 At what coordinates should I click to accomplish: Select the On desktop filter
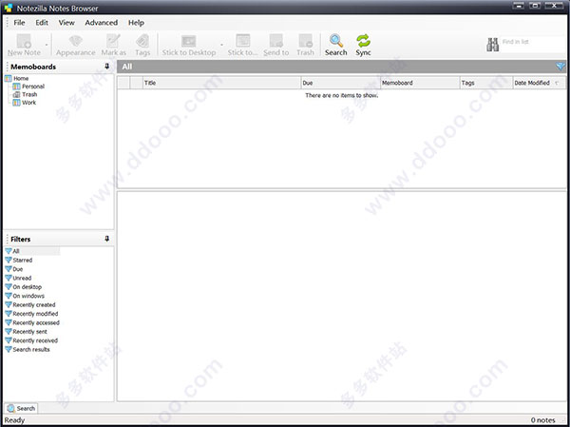[28, 287]
